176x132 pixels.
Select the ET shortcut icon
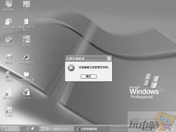[26, 6]
